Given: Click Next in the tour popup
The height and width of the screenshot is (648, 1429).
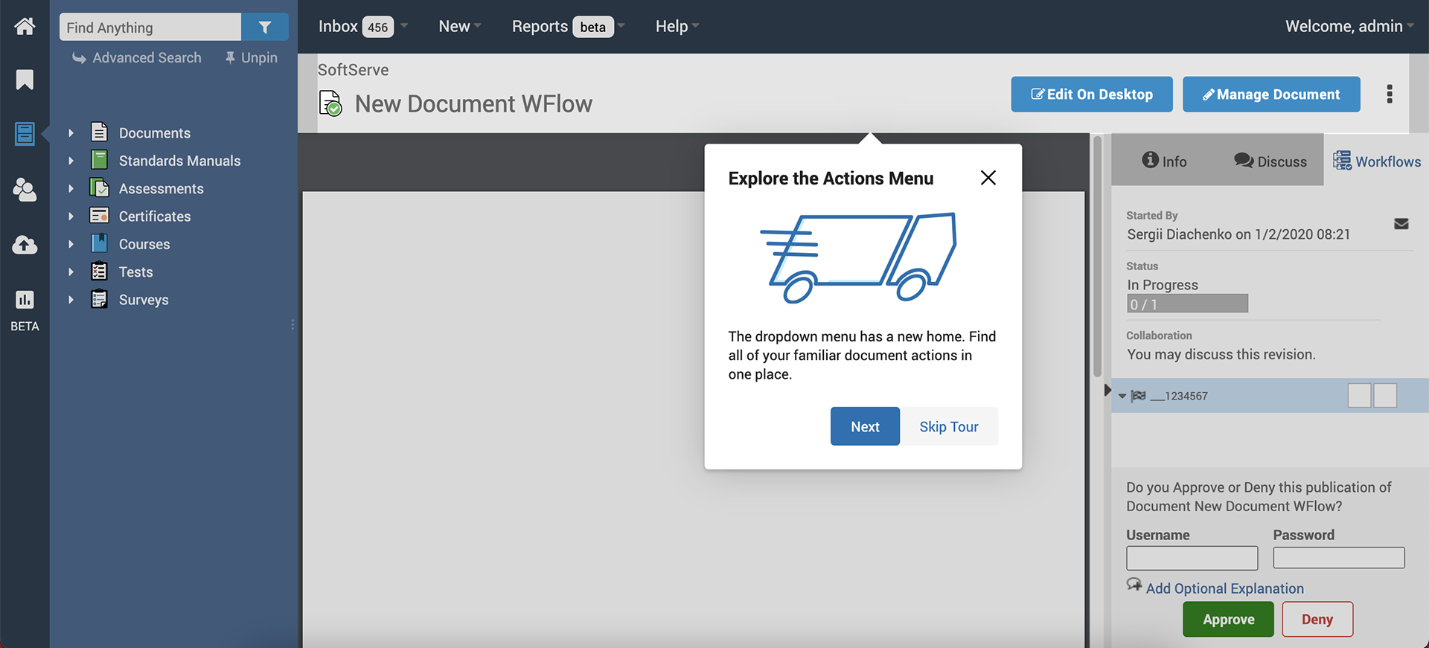Looking at the screenshot, I should click(865, 426).
